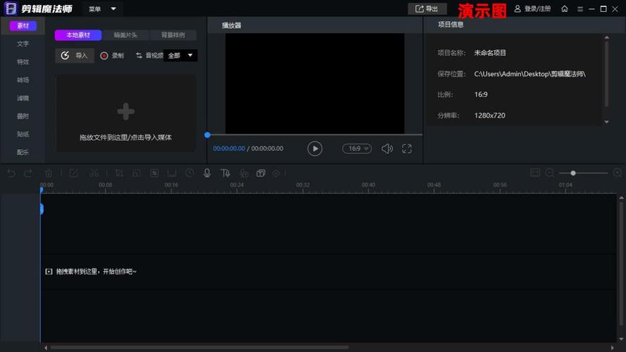Screen dimensions: 626x352
Task: Click the project name 未命名项目
Action: 490,53
